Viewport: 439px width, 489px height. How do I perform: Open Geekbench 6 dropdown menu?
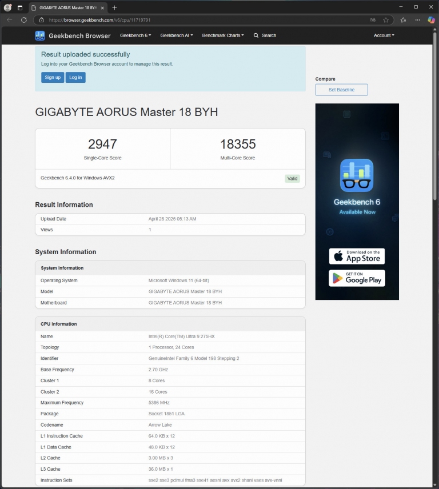point(135,35)
